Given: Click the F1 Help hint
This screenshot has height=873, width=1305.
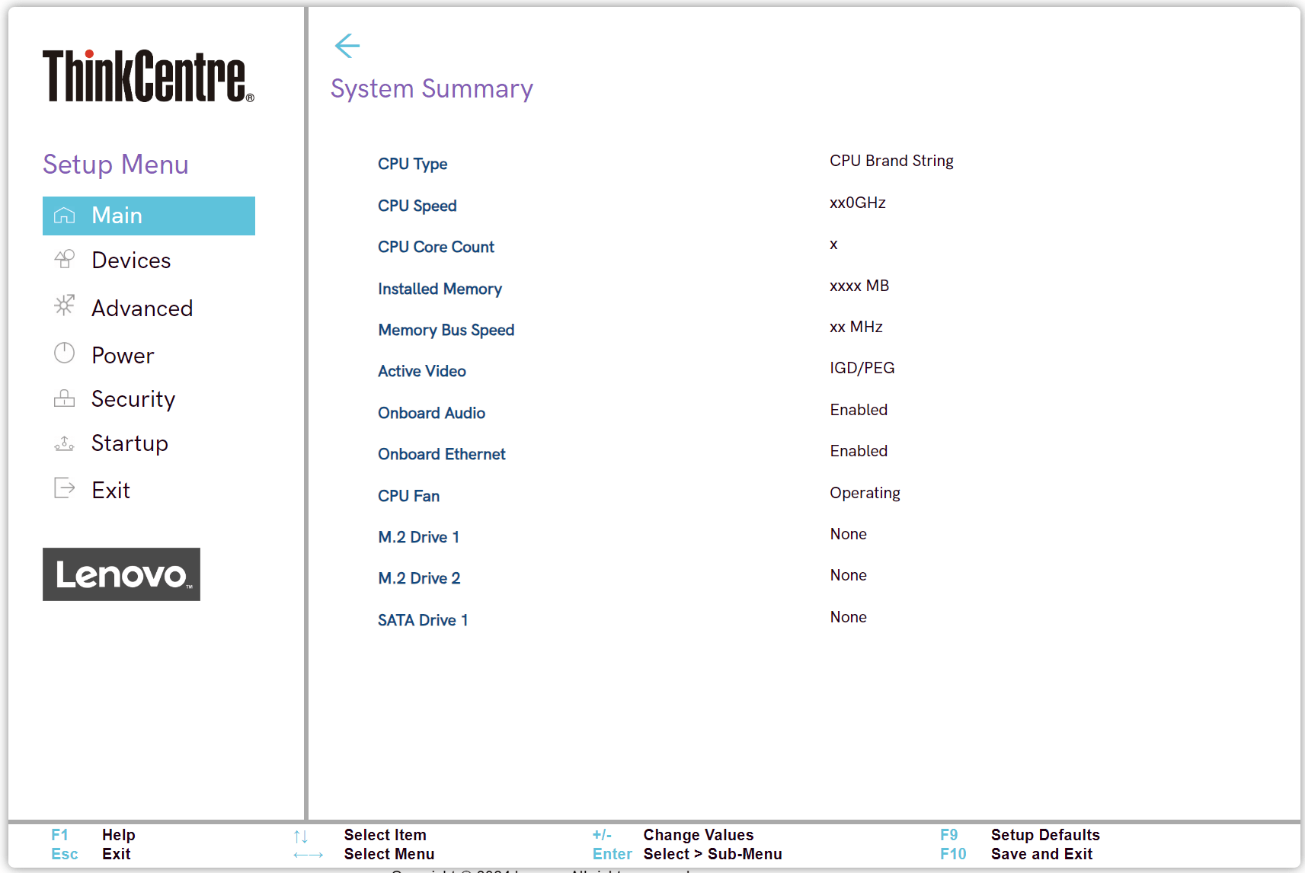Looking at the screenshot, I should [93, 835].
